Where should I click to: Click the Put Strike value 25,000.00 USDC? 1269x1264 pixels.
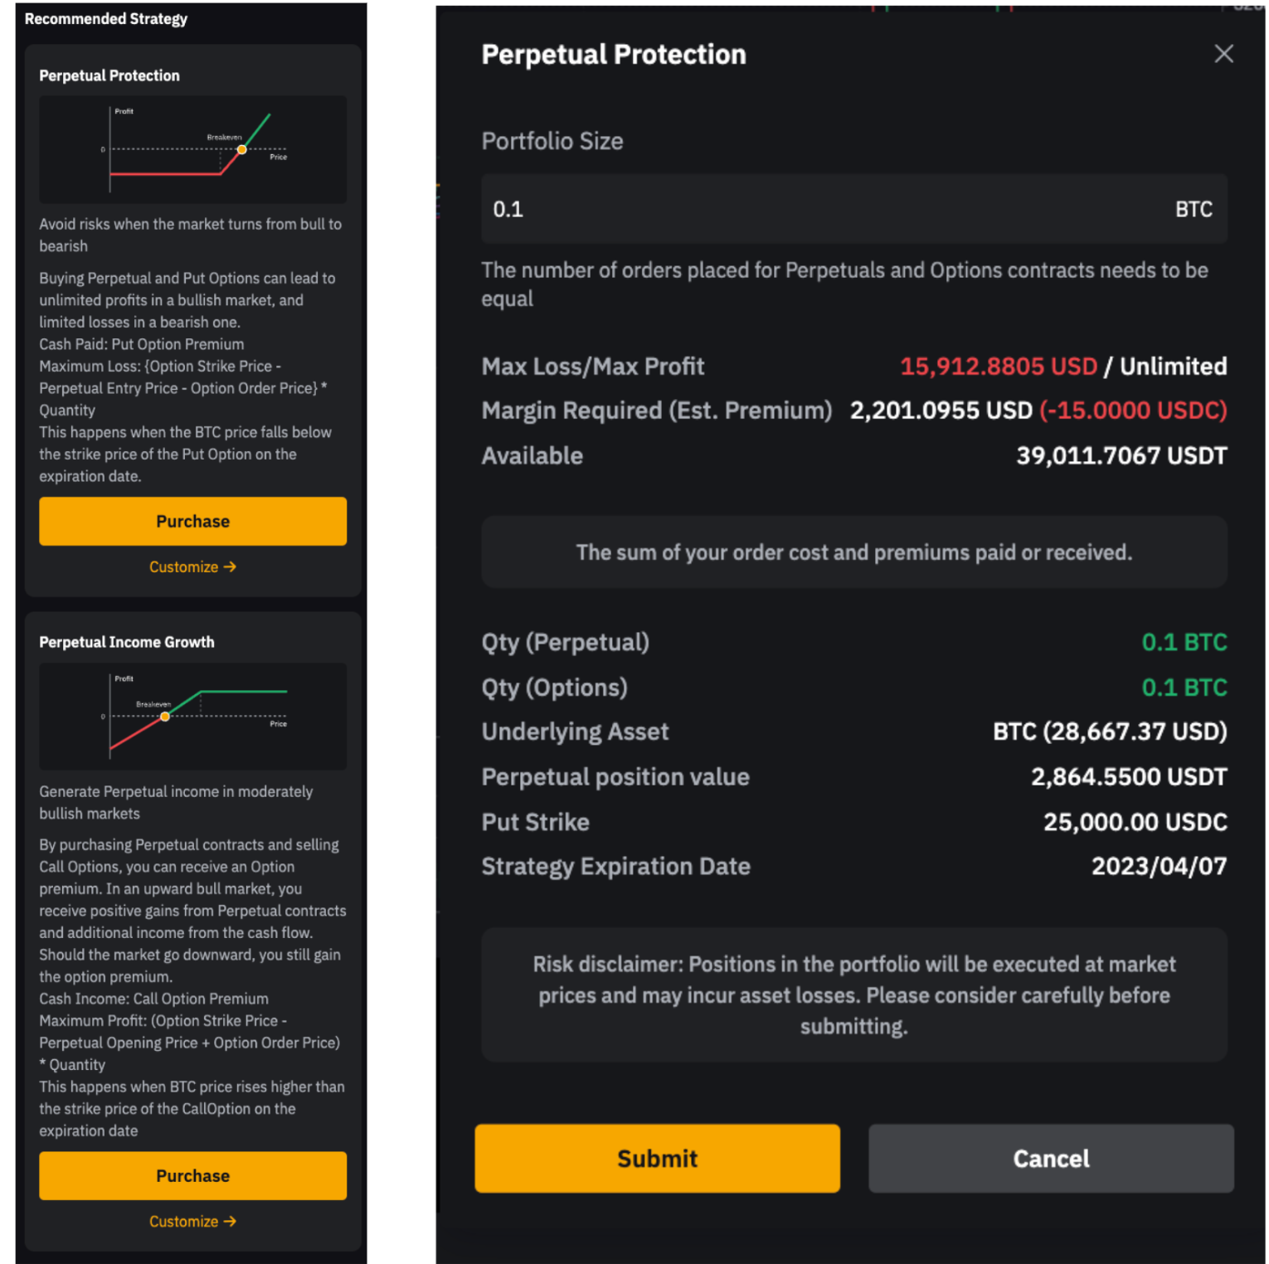(x=1135, y=822)
